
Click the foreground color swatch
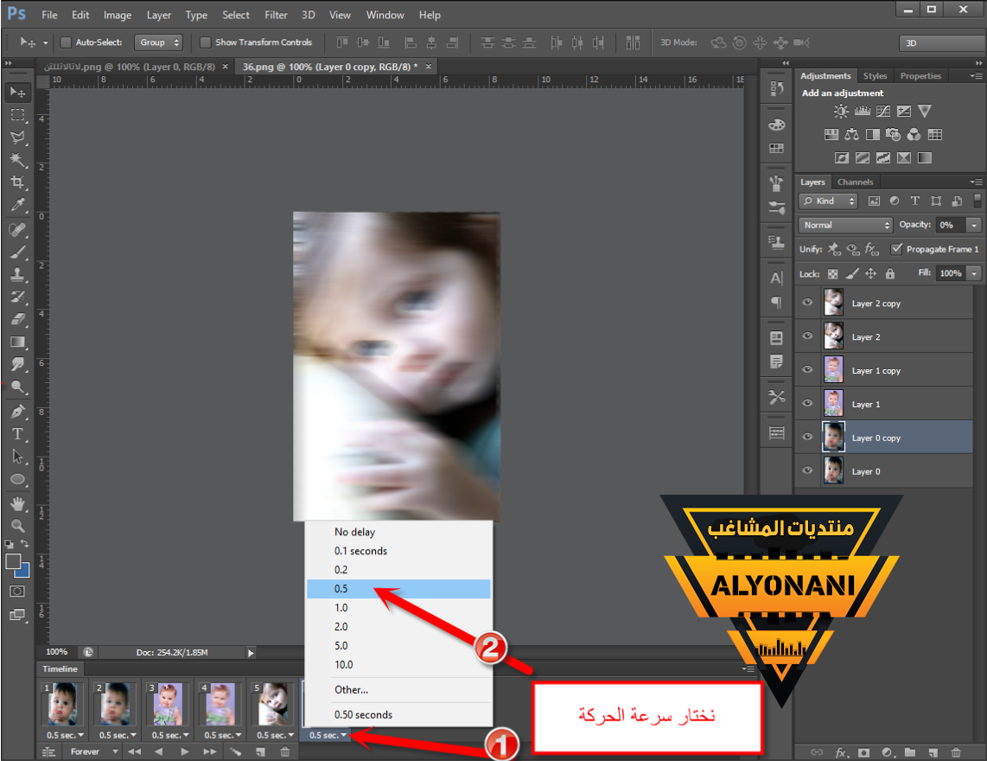point(13,561)
